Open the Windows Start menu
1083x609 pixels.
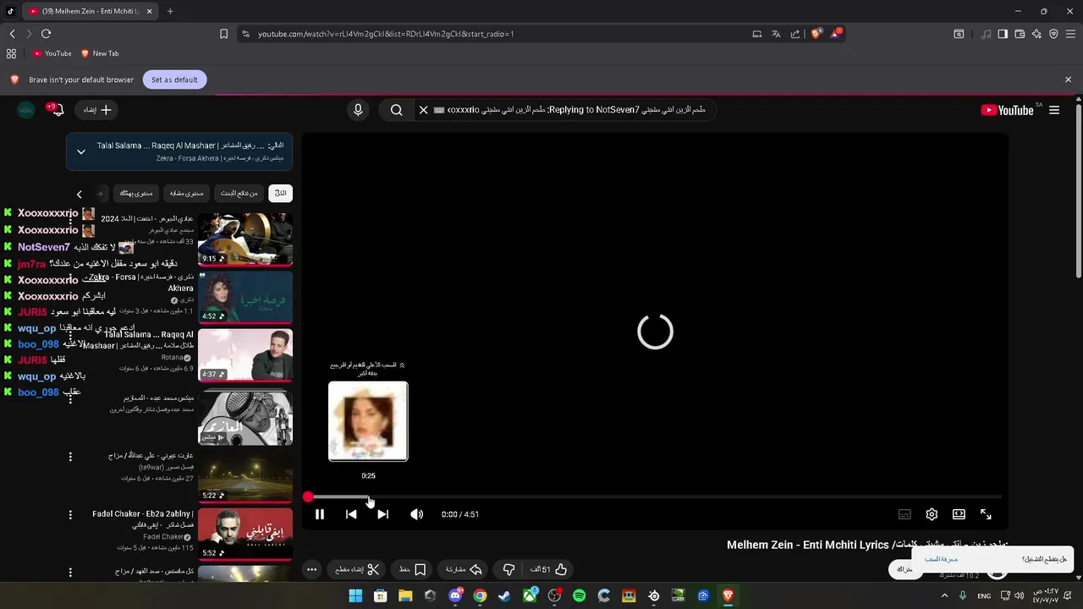pyautogui.click(x=356, y=595)
